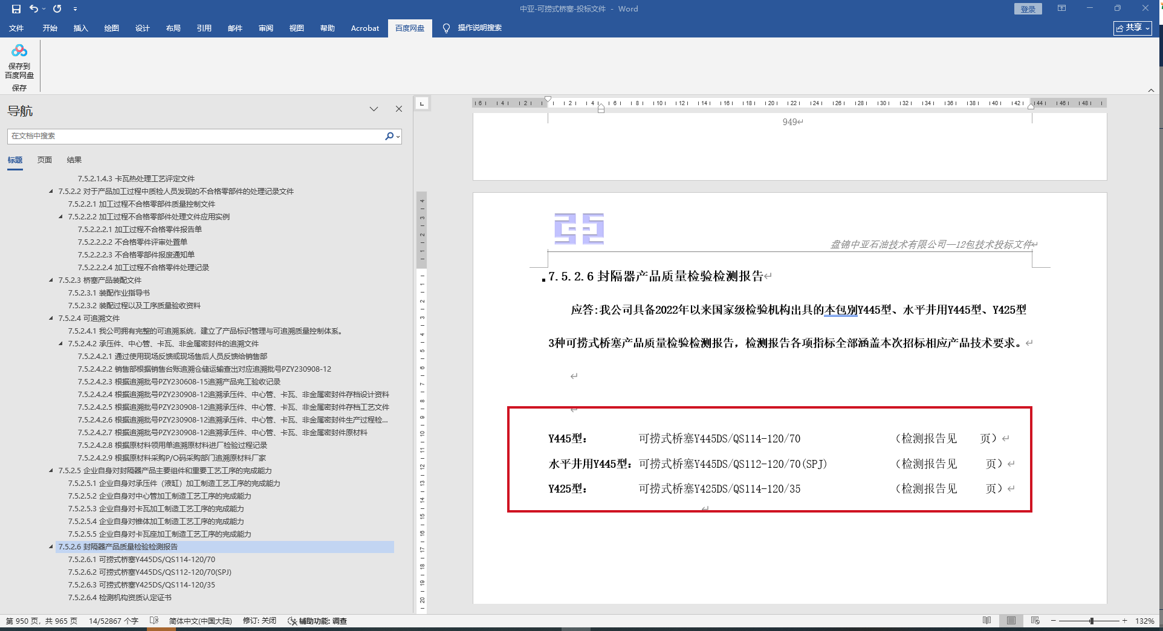Screen dimensions: 1163x631
Task: Select the 标题 navigation tab
Action: [x=15, y=160]
